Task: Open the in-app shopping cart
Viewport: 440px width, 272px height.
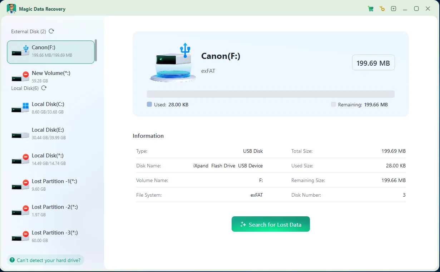Action: point(371,8)
